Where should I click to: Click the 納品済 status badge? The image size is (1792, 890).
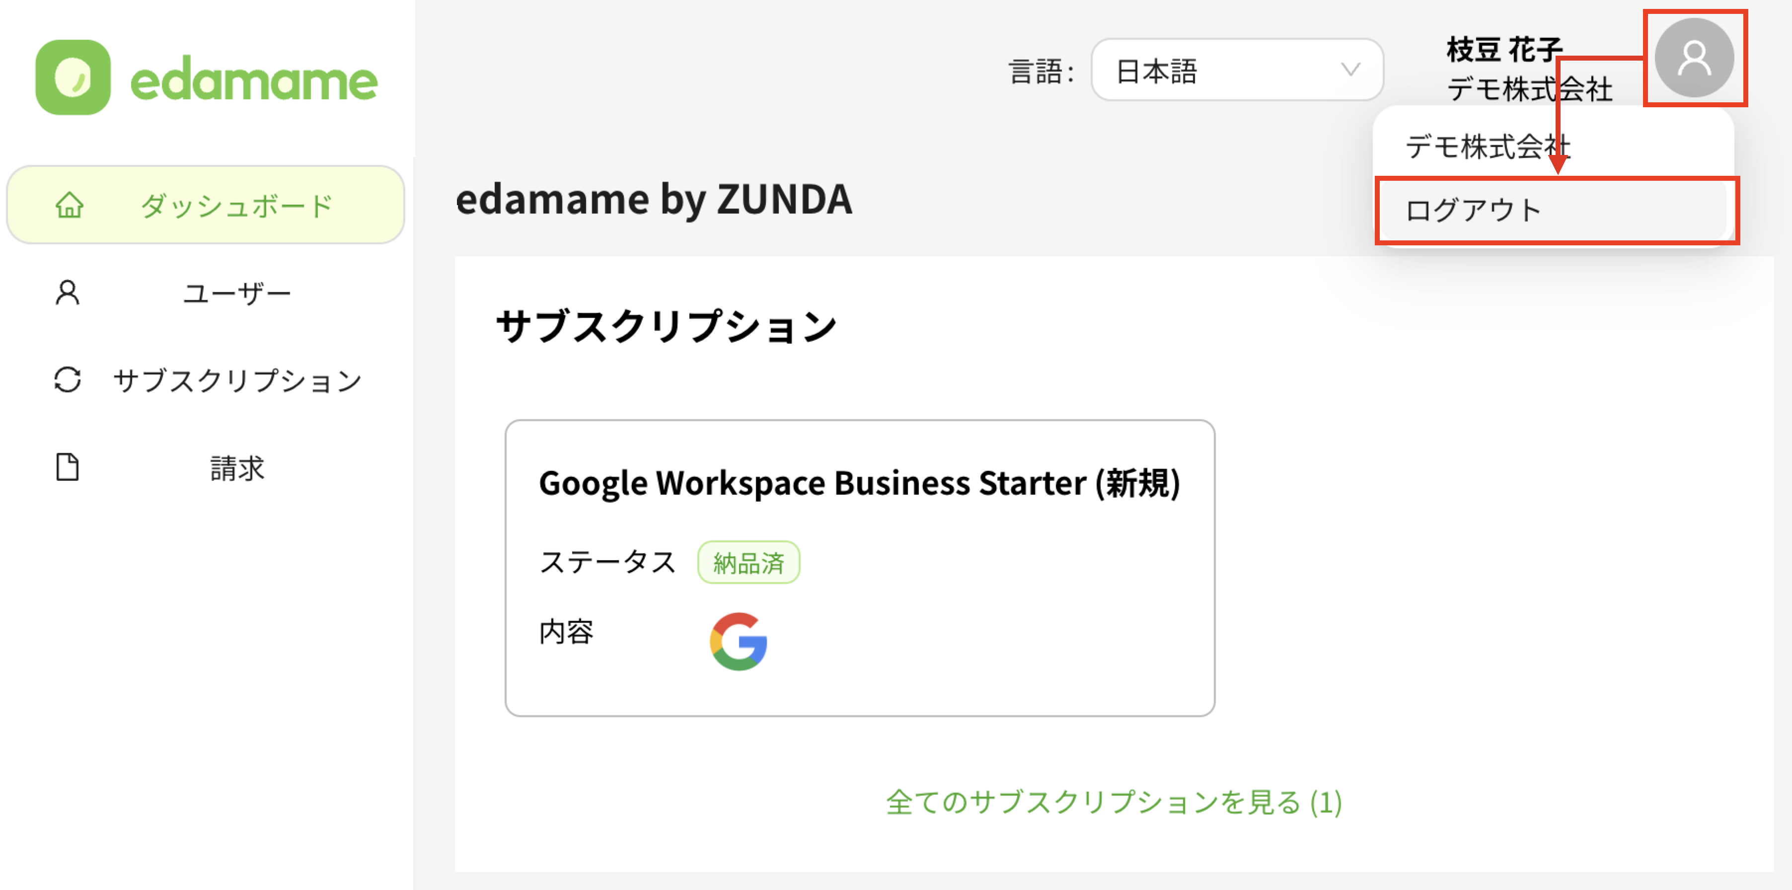(x=748, y=562)
